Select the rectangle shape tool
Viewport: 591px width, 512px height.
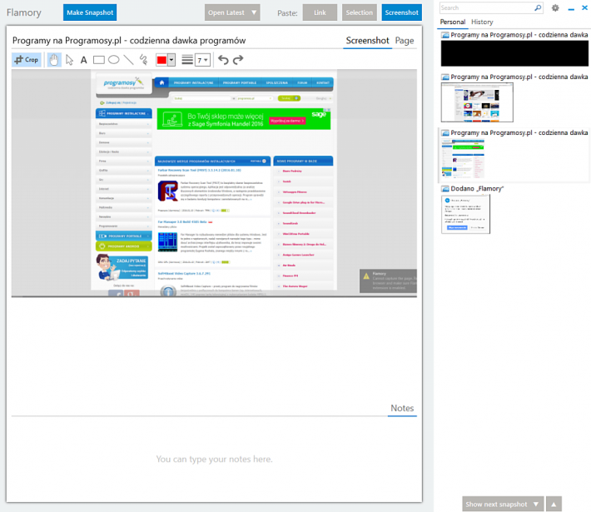pyautogui.click(x=99, y=60)
